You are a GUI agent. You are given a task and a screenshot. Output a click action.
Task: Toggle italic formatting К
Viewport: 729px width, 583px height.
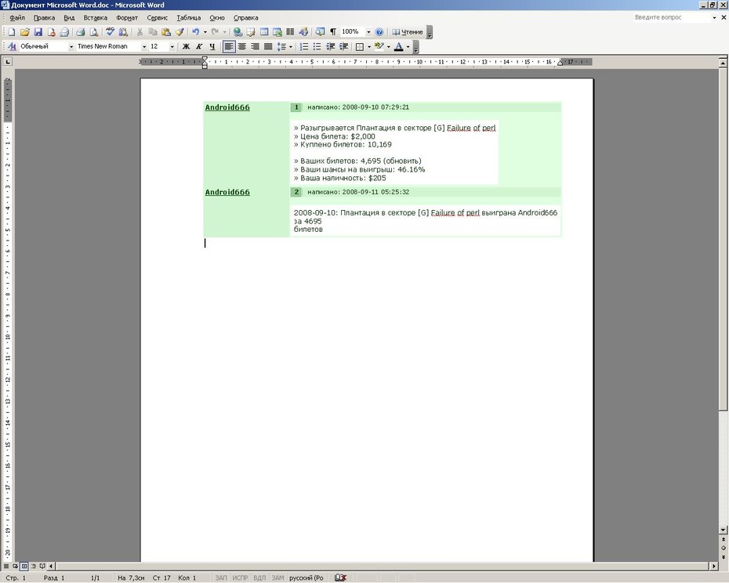click(x=199, y=46)
